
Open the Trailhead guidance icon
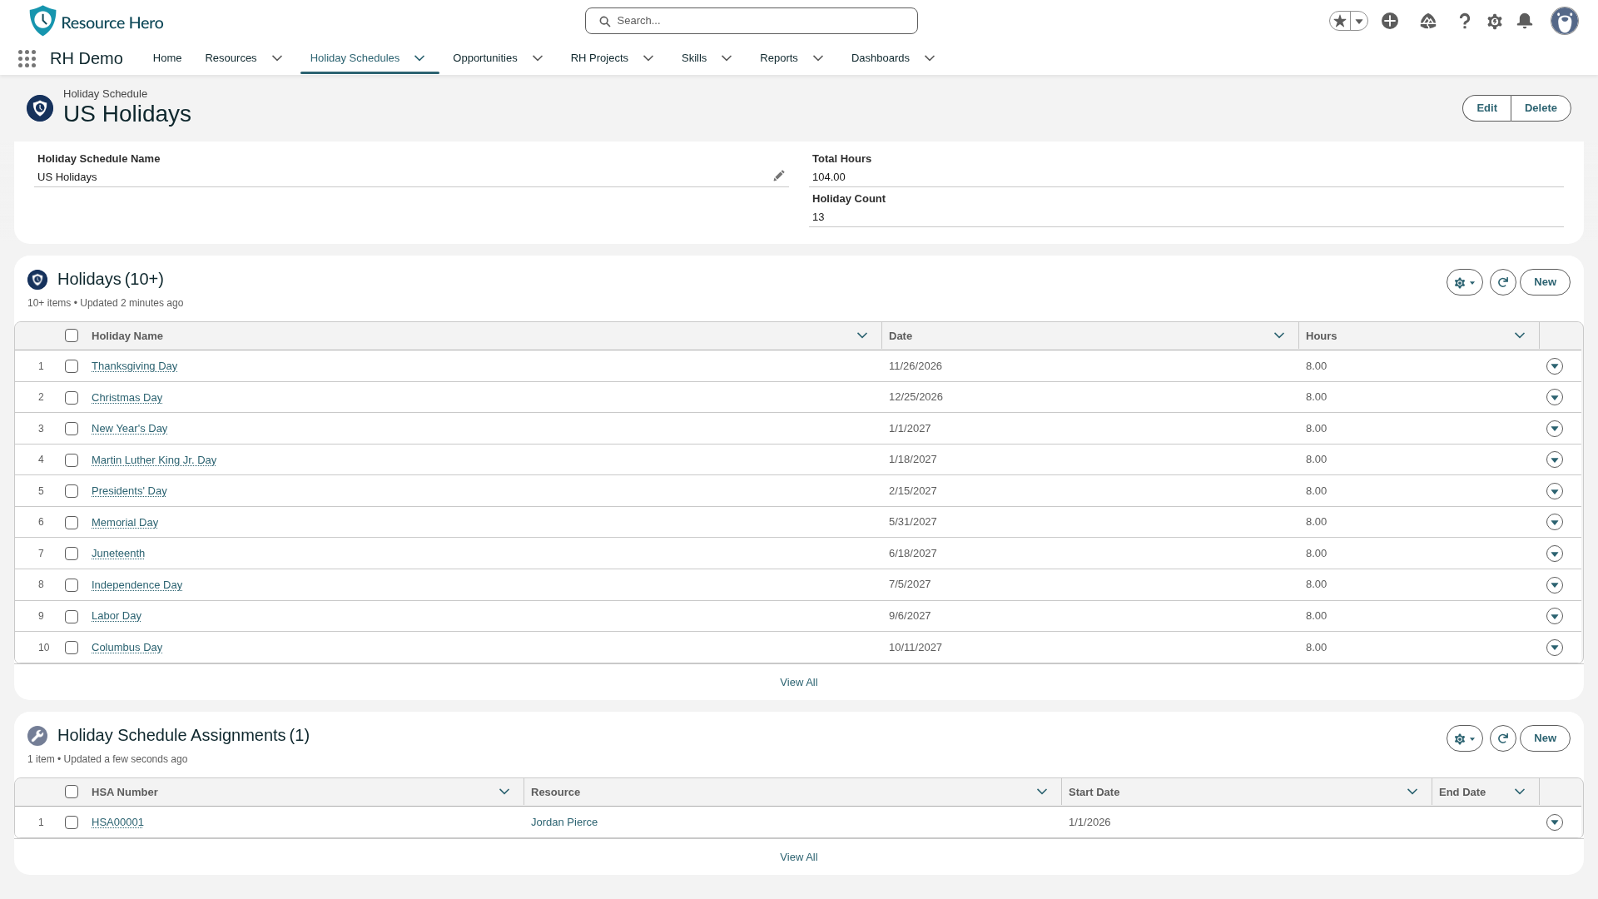pyautogui.click(x=1428, y=21)
